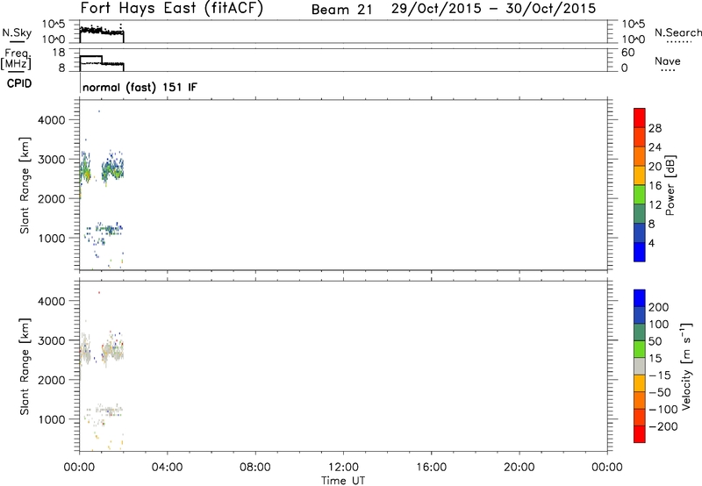Viewport: 702px width, 486px height.
Task: Click the 4000 tick of the power panel
Action: tap(52, 120)
